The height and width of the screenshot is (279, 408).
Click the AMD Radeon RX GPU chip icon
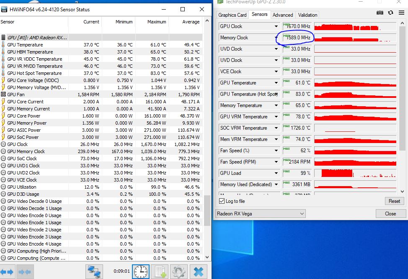click(3, 38)
